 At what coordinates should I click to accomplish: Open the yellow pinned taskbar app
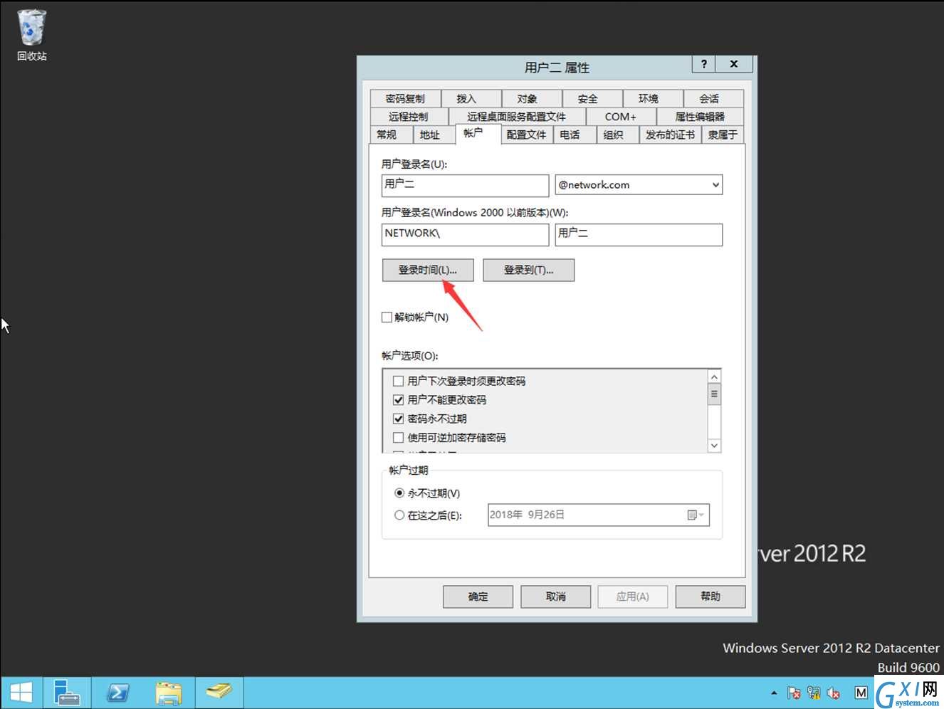coord(219,692)
